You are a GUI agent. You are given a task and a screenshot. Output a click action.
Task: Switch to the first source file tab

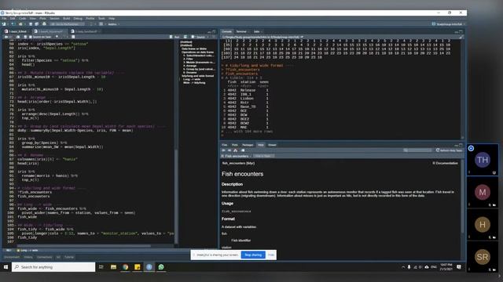point(17,31)
